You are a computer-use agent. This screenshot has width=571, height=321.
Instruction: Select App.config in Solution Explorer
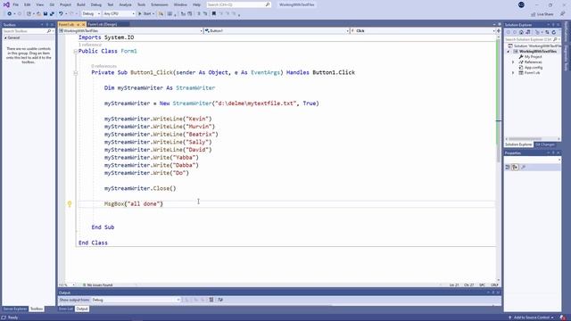534,68
